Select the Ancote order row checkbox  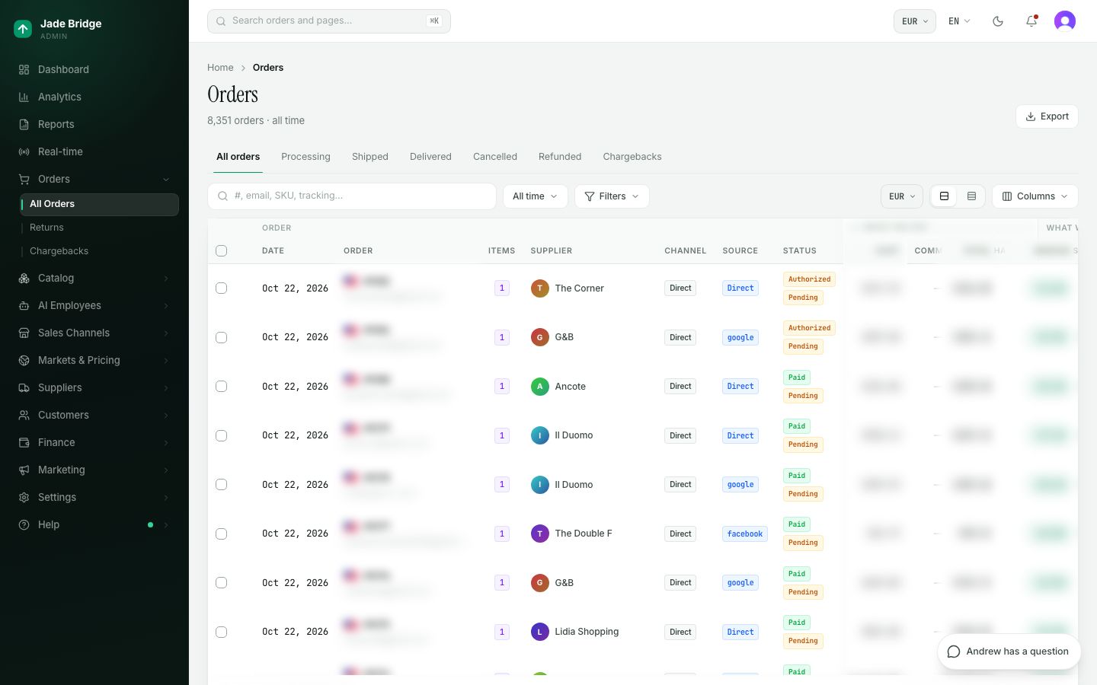222,387
